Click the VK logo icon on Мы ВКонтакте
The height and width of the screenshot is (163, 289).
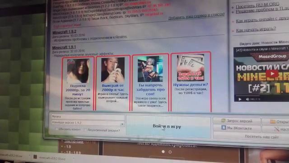(x=224, y=128)
